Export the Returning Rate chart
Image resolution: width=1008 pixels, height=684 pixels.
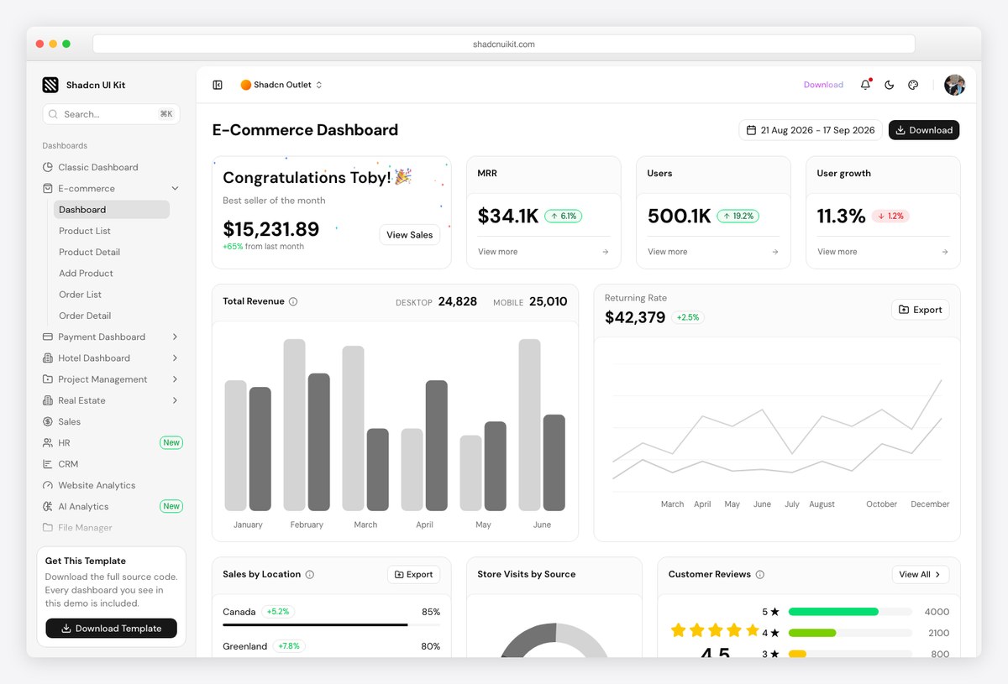[x=920, y=310]
